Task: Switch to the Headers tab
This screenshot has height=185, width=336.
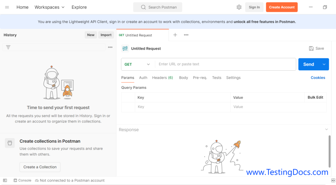Action: click(x=162, y=78)
